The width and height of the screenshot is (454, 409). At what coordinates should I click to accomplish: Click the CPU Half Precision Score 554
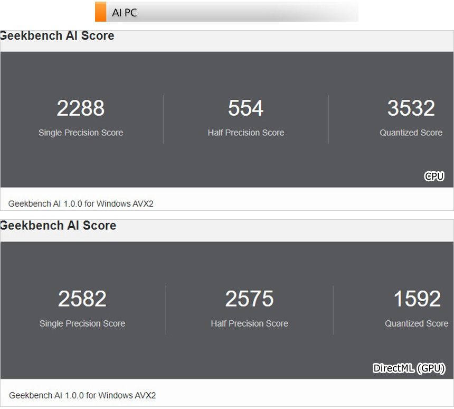[246, 108]
